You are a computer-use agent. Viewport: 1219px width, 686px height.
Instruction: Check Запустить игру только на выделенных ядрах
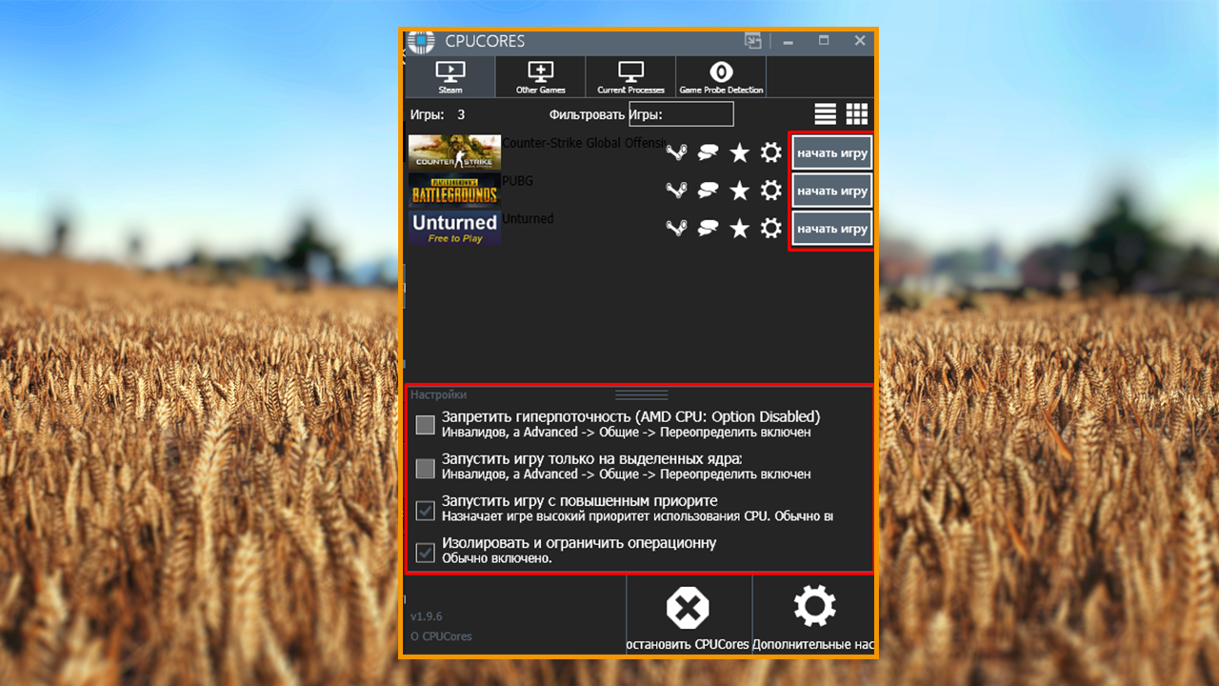point(425,468)
